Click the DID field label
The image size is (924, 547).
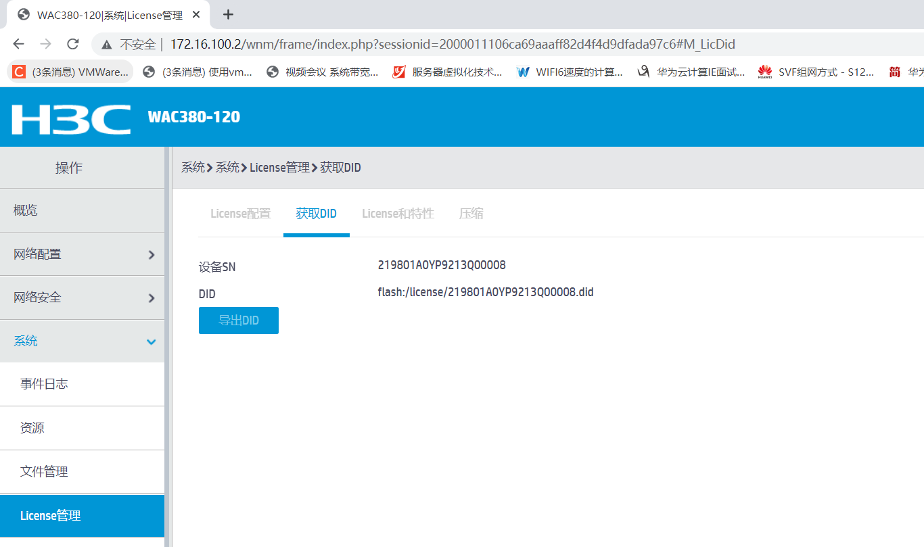[207, 295]
